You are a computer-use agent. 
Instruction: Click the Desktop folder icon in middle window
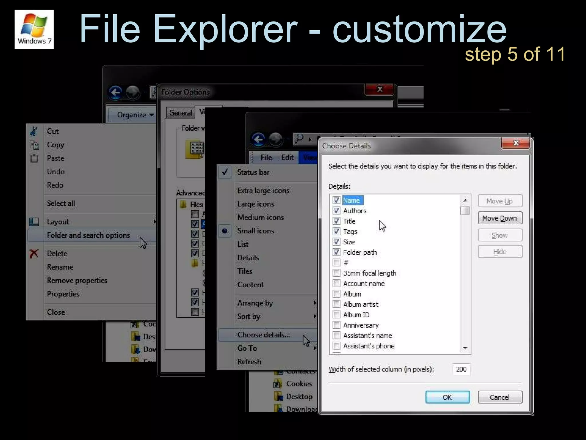point(278,396)
